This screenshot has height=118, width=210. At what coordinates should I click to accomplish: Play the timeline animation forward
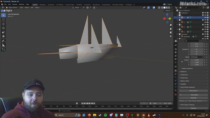89,104
